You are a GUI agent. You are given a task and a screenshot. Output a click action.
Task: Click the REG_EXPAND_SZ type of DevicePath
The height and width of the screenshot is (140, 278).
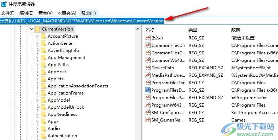[x=206, y=68]
